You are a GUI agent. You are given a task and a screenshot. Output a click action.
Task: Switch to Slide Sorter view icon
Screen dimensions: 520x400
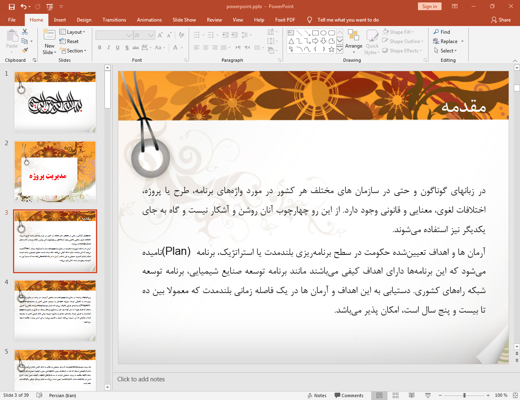[x=396, y=395]
